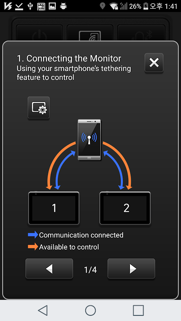Open Android recent apps square button

click(138, 310)
